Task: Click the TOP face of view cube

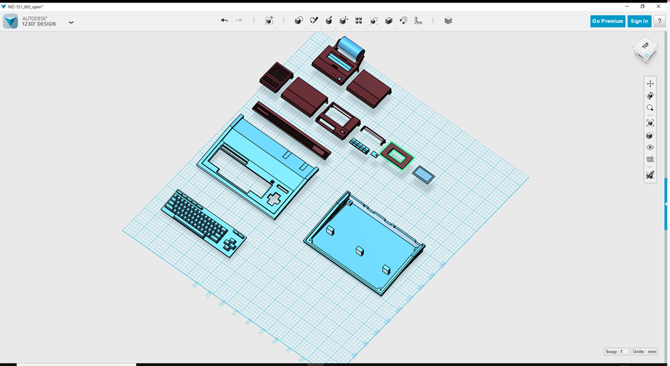Action: coord(645,46)
